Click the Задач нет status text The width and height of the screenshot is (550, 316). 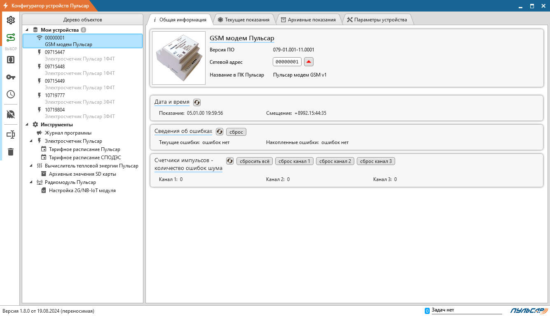442,310
